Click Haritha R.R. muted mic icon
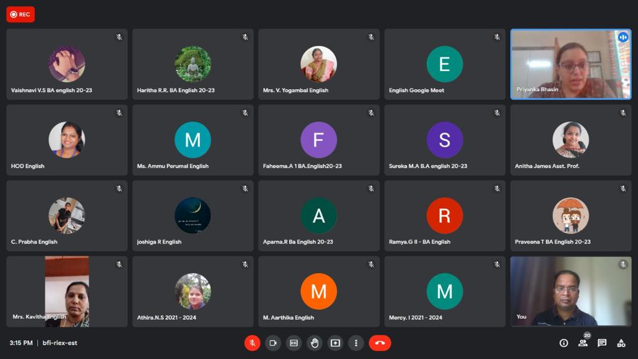This screenshot has width=638, height=359. [245, 37]
